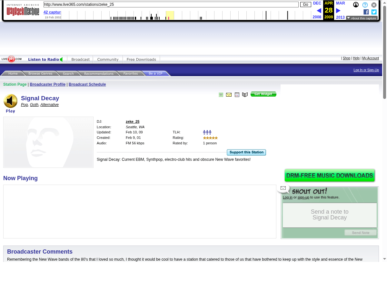The height and width of the screenshot is (290, 387).
Task: Share capture on Twitter icon
Action: coord(374,12)
